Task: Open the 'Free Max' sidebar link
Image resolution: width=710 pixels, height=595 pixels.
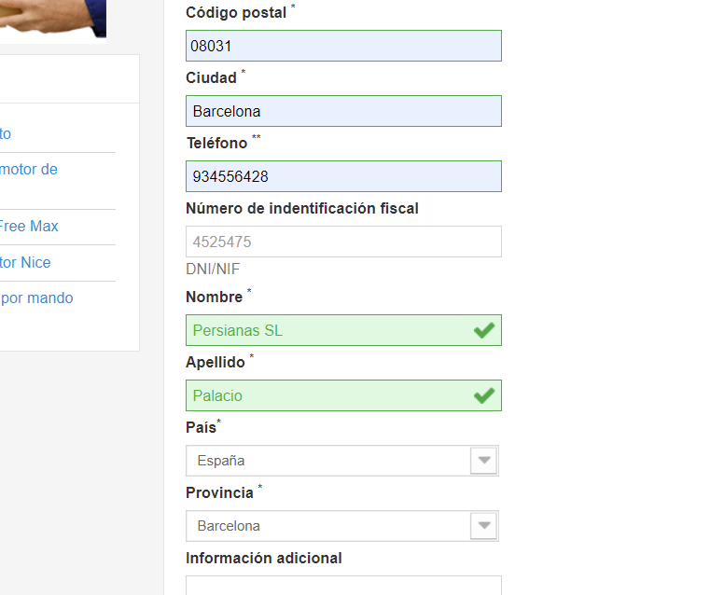Action: (29, 226)
